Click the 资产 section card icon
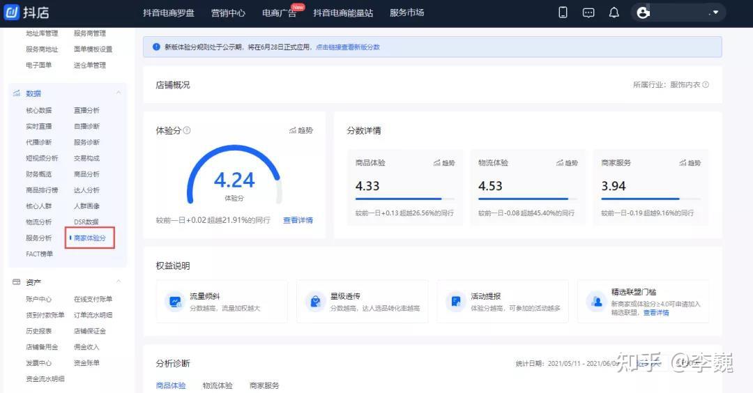 (16, 282)
